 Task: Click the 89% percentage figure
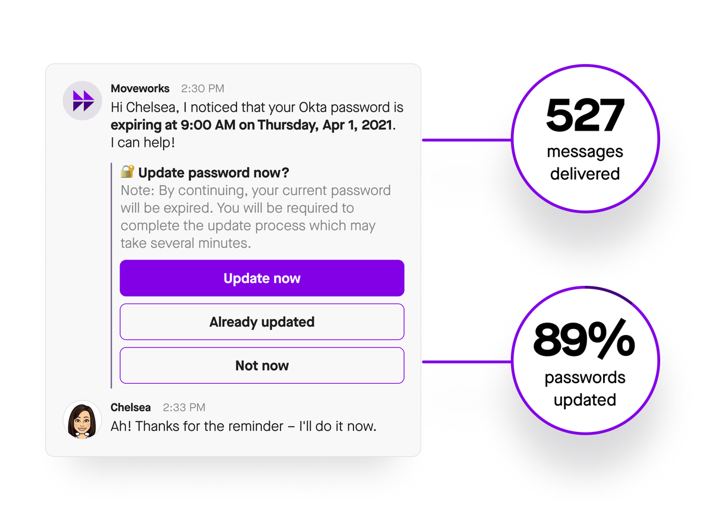[x=585, y=340]
